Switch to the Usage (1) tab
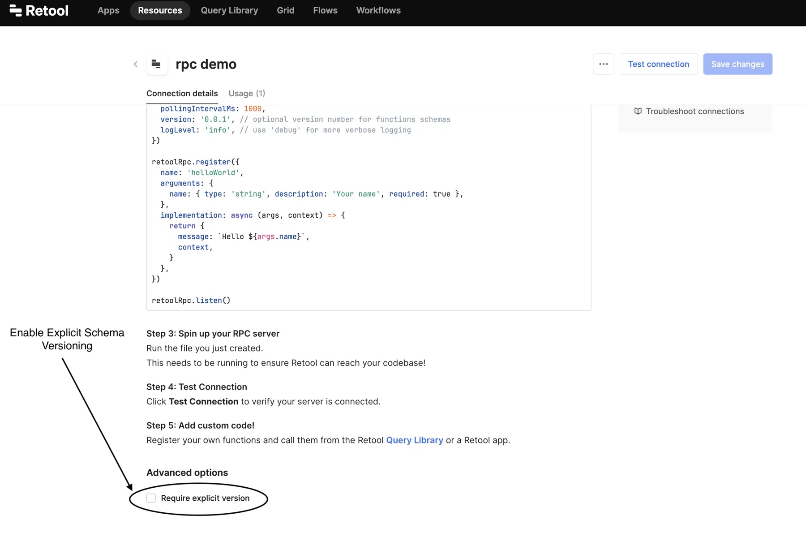806x541 pixels. pyautogui.click(x=247, y=93)
